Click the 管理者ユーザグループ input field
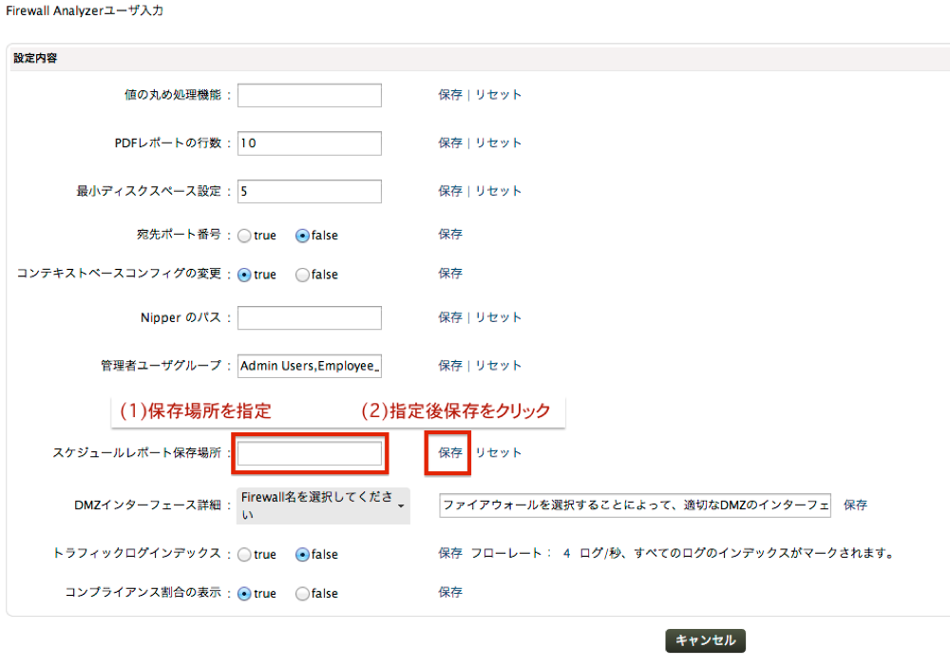The height and width of the screenshot is (667, 950). coord(310,366)
